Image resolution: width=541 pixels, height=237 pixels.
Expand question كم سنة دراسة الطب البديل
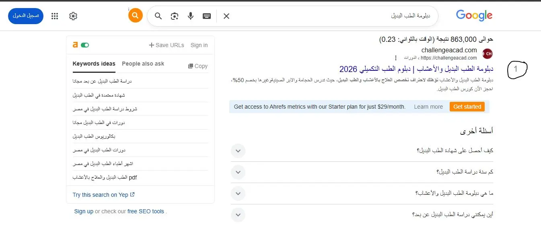[x=362, y=172]
